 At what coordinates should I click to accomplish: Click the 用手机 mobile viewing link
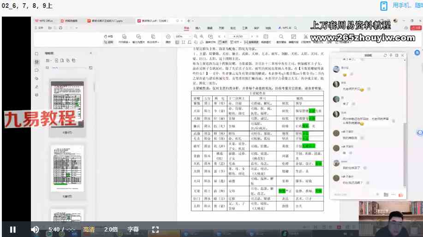[402, 6]
